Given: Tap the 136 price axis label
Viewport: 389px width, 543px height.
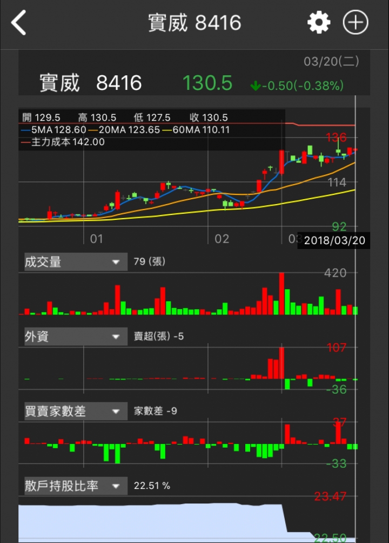Looking at the screenshot, I should (x=336, y=138).
